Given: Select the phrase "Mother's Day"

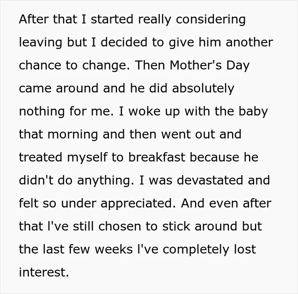Looking at the screenshot, I should click(209, 66).
